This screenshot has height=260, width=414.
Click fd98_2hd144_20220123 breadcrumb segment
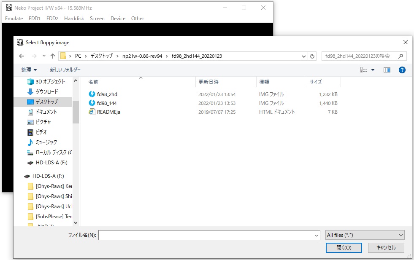click(197, 56)
